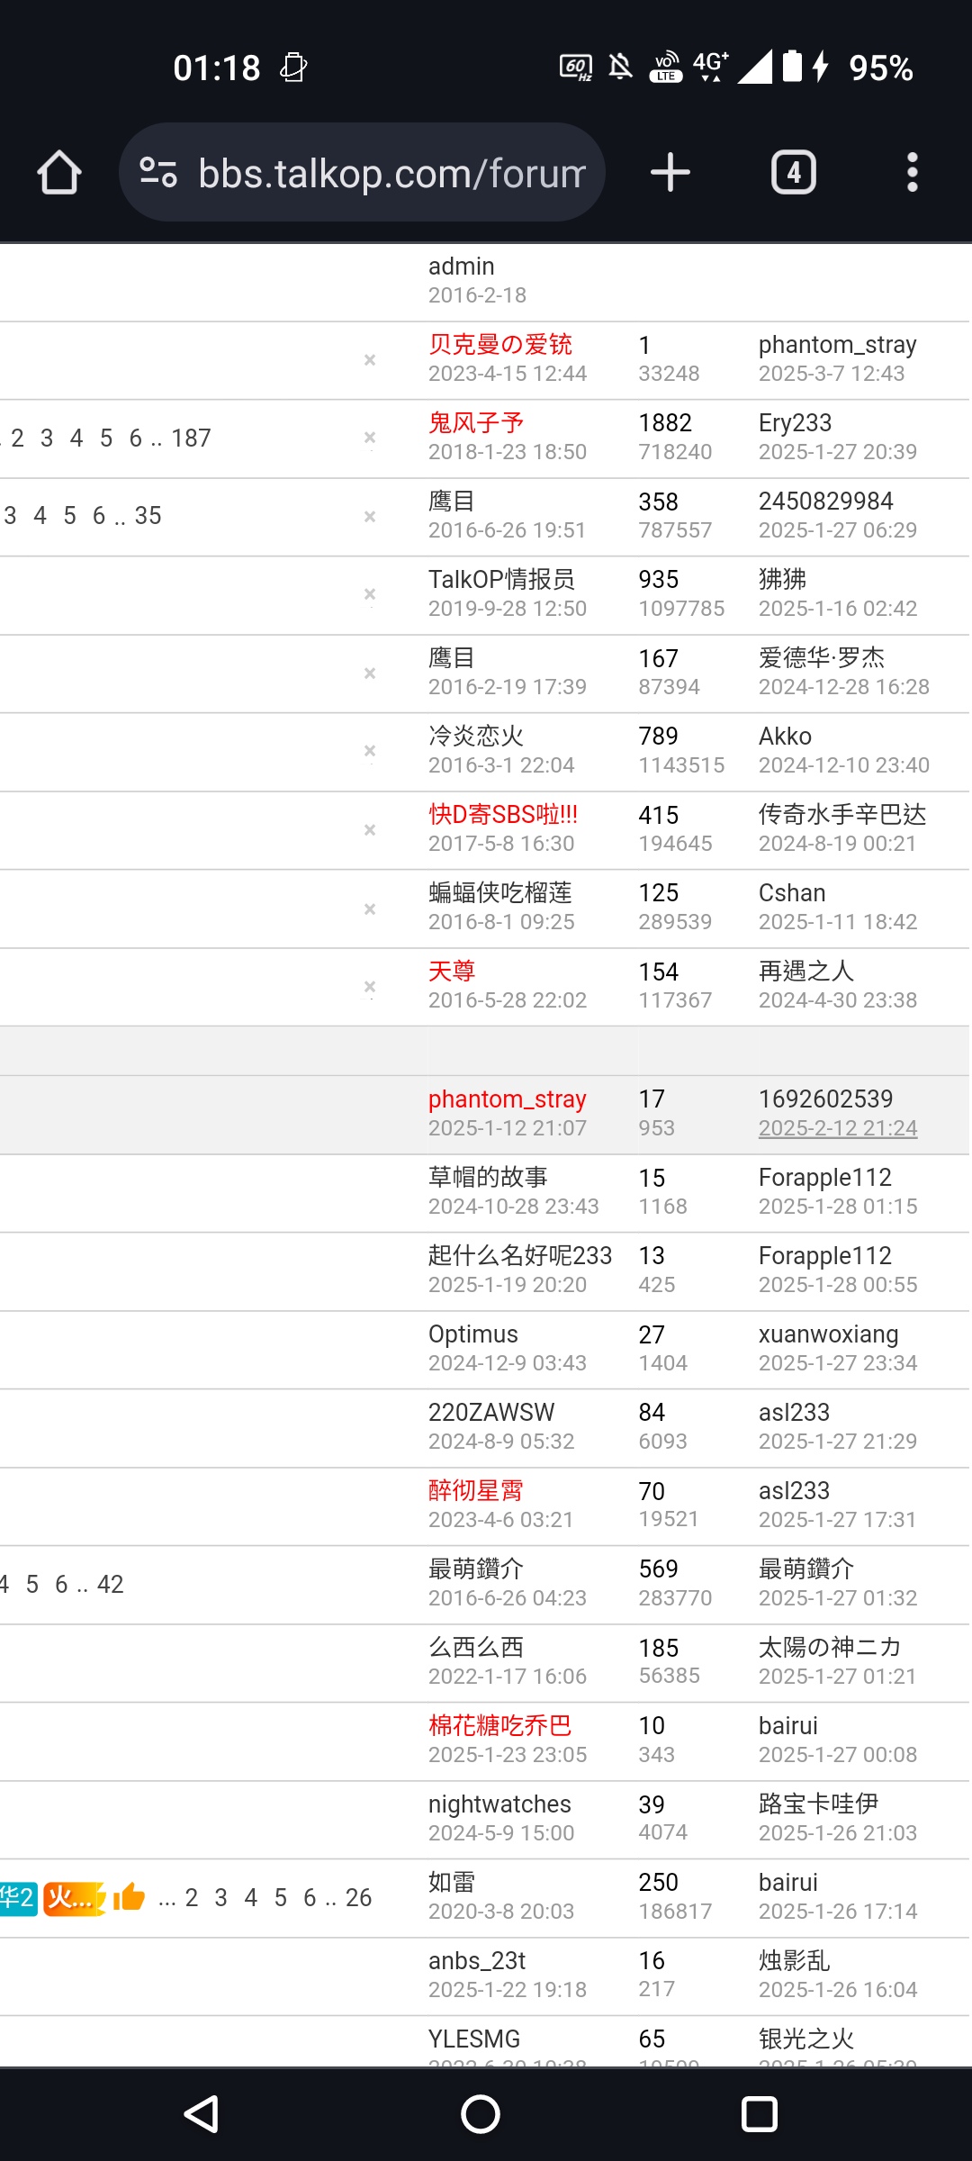This screenshot has height=2161, width=972.
Task: Click the x icon in 蝙蝠侠吃榴莲 row
Action: 369,909
